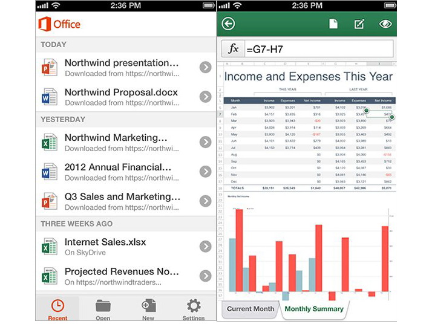Expand details for Northwind Marketing row
This screenshot has height=324, width=432.
tap(206, 142)
